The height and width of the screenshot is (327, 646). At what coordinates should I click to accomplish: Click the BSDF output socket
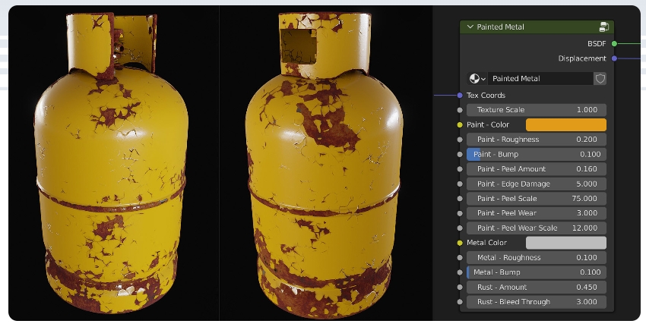pos(614,43)
